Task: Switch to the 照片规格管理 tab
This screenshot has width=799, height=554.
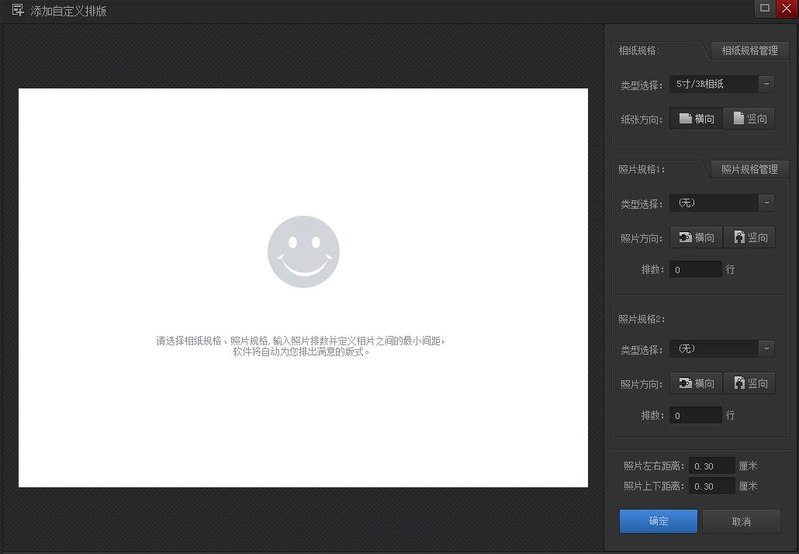Action: point(749,168)
